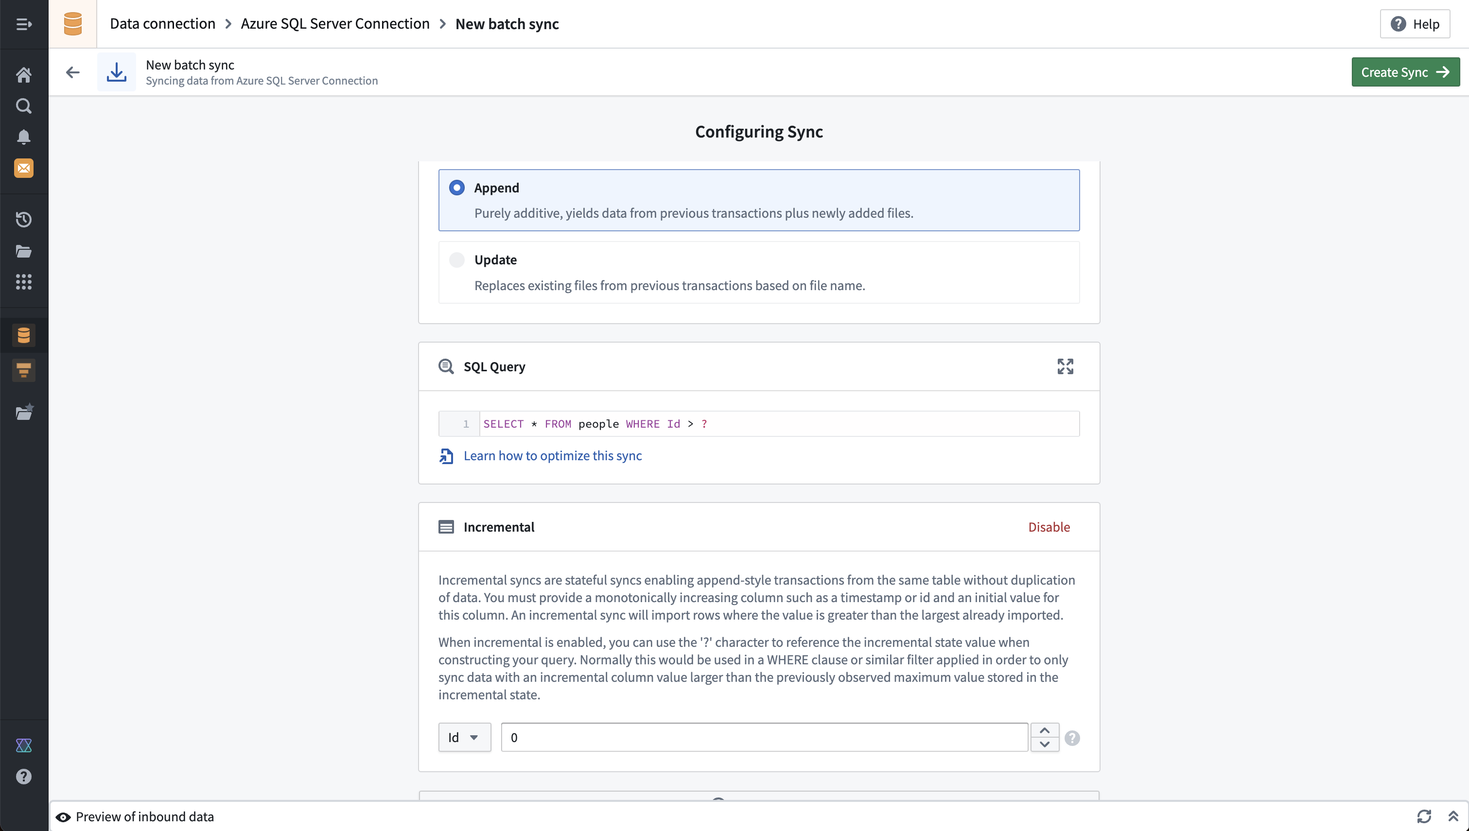Screen dimensions: 1469x831
Task: Open Learn how to optimize this sync
Action: point(552,456)
